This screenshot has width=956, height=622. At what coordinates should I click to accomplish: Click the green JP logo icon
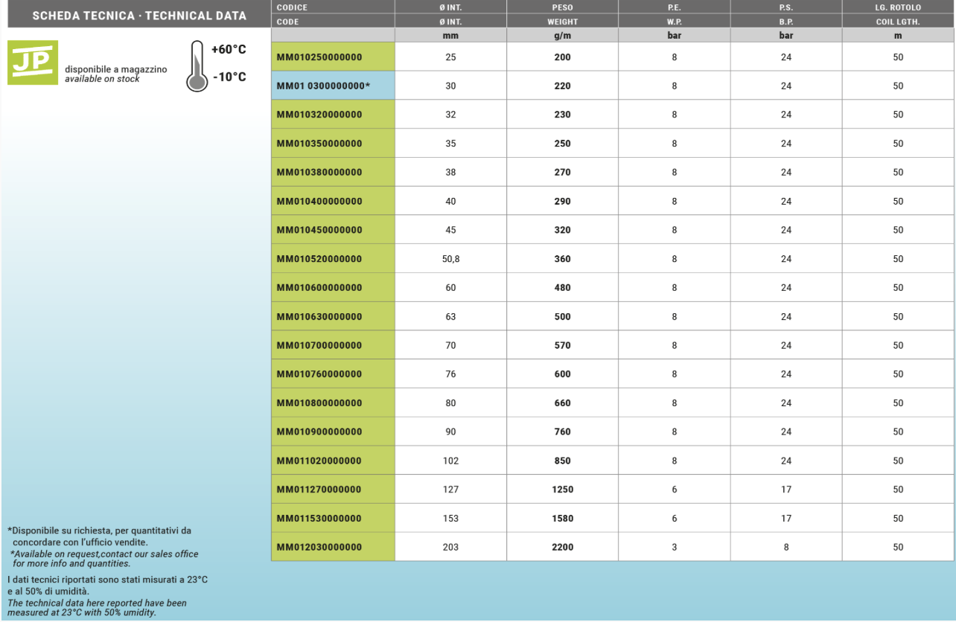coord(32,62)
